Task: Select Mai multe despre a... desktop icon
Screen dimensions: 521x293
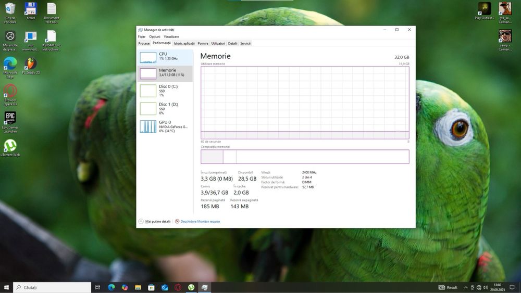Action: click(x=10, y=41)
